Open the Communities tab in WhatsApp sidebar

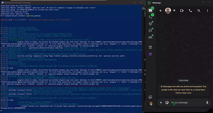[150, 37]
